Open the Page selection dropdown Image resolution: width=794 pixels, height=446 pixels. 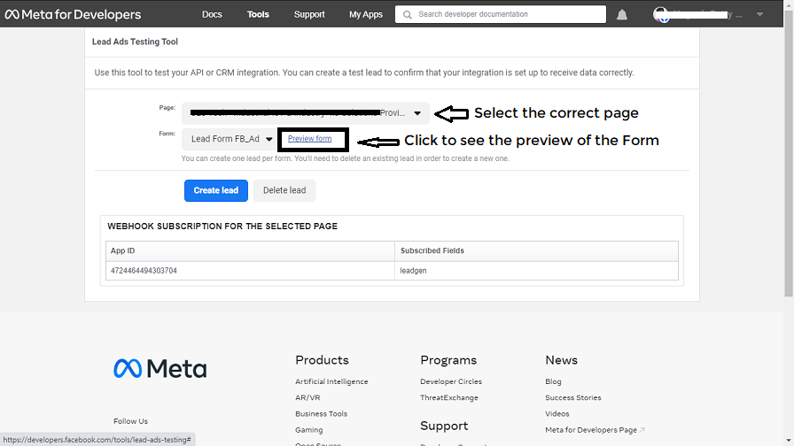(306, 113)
